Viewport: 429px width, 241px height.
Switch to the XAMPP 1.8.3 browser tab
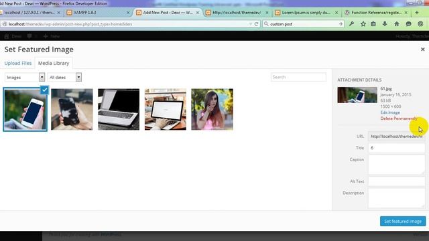(x=96, y=13)
